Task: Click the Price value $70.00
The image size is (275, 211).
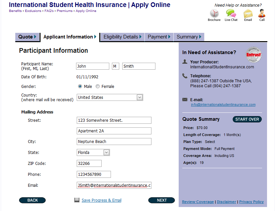Action: (202, 128)
